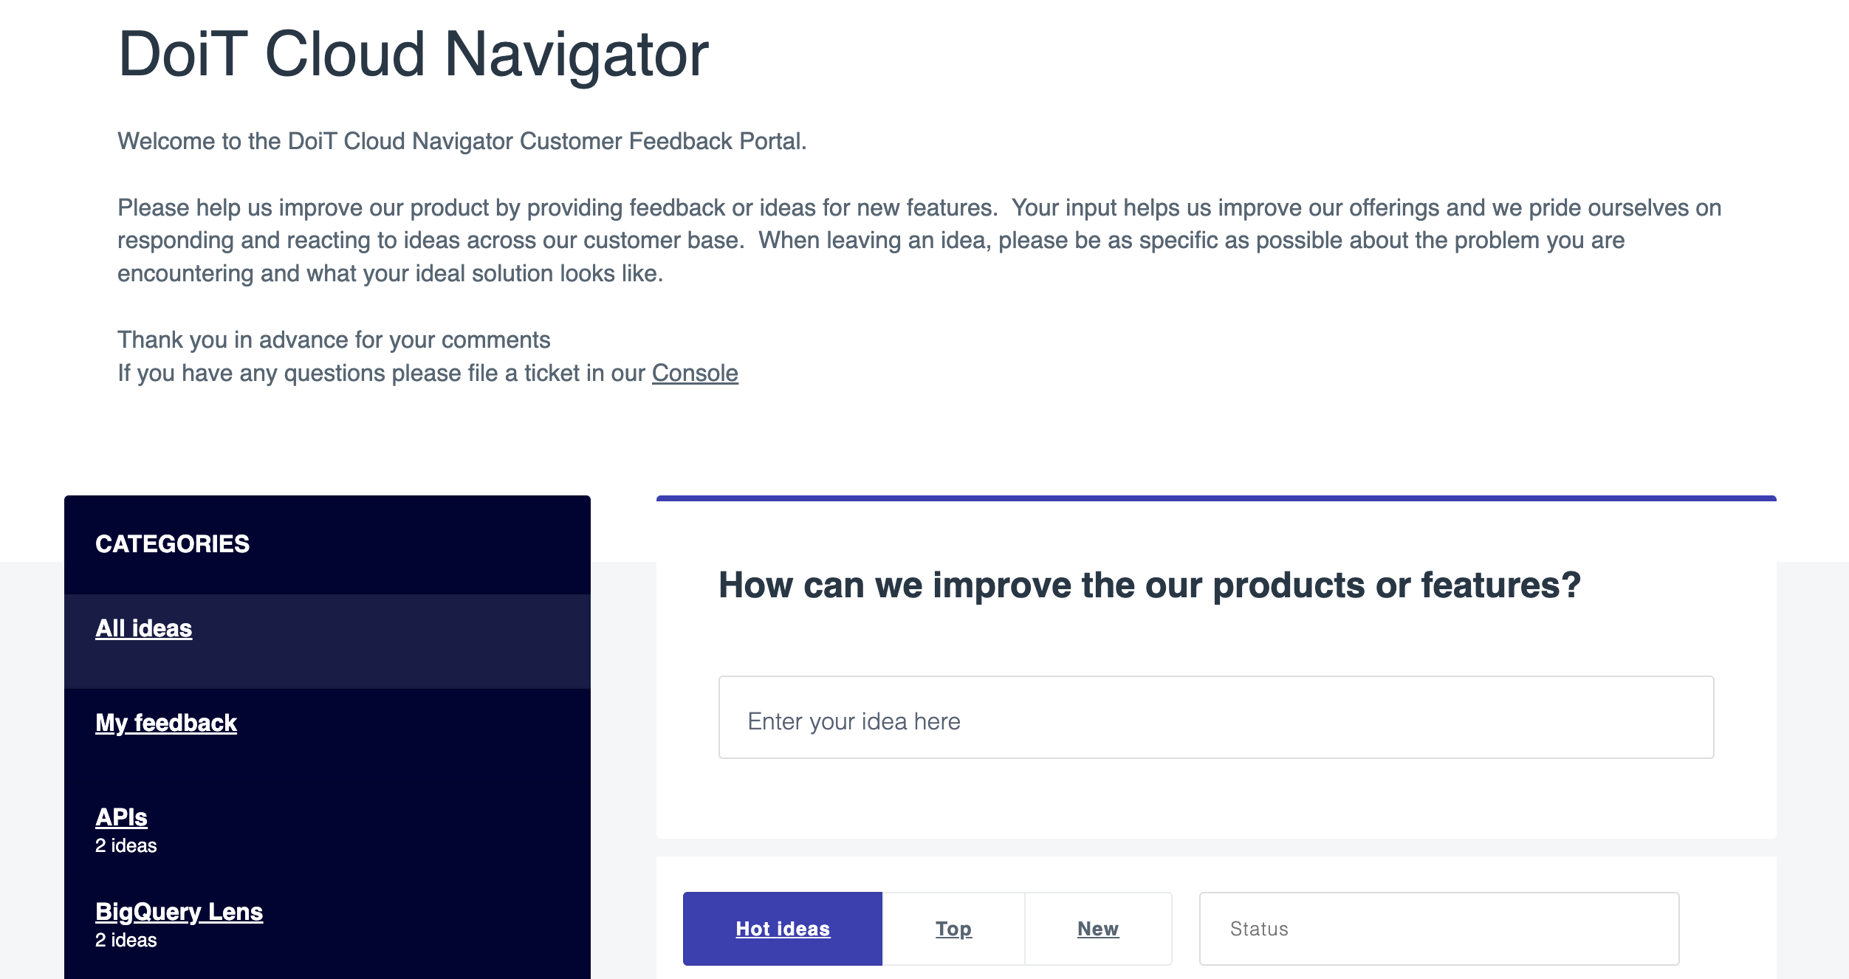Toggle the New ideas sort filter
This screenshot has width=1849, height=979.
coord(1097,927)
